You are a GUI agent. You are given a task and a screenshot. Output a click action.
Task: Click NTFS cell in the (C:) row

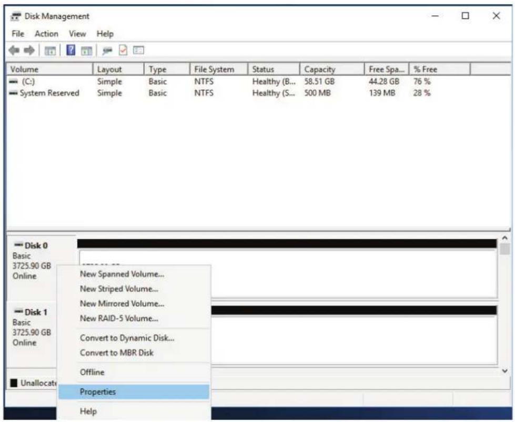(x=204, y=81)
